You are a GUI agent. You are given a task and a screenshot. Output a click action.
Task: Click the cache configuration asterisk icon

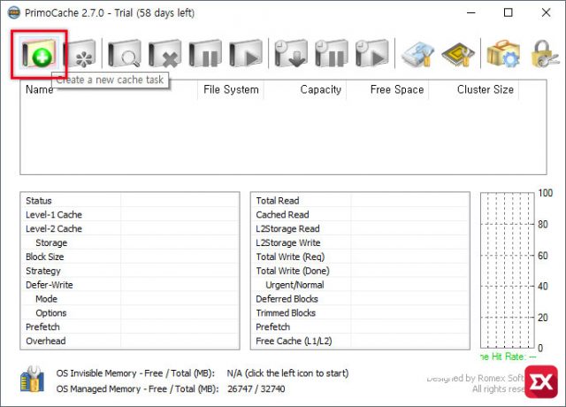(80, 54)
